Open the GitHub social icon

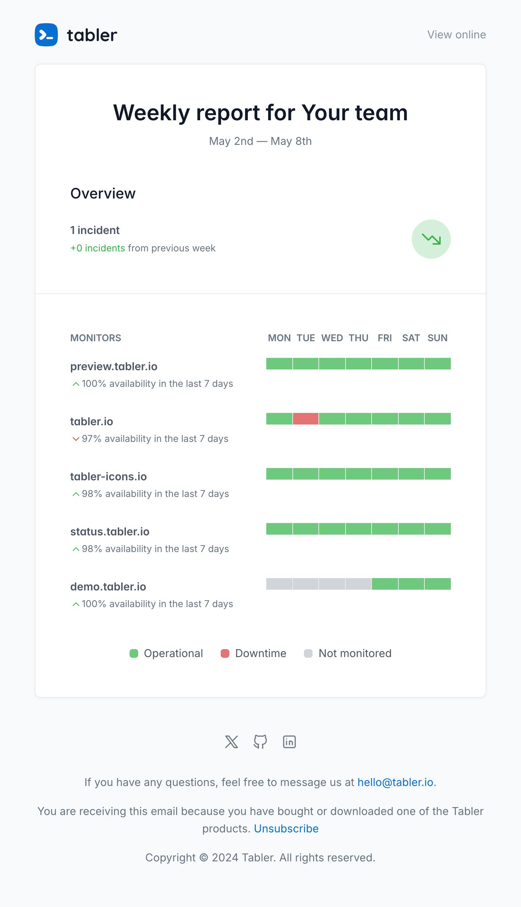(x=260, y=742)
